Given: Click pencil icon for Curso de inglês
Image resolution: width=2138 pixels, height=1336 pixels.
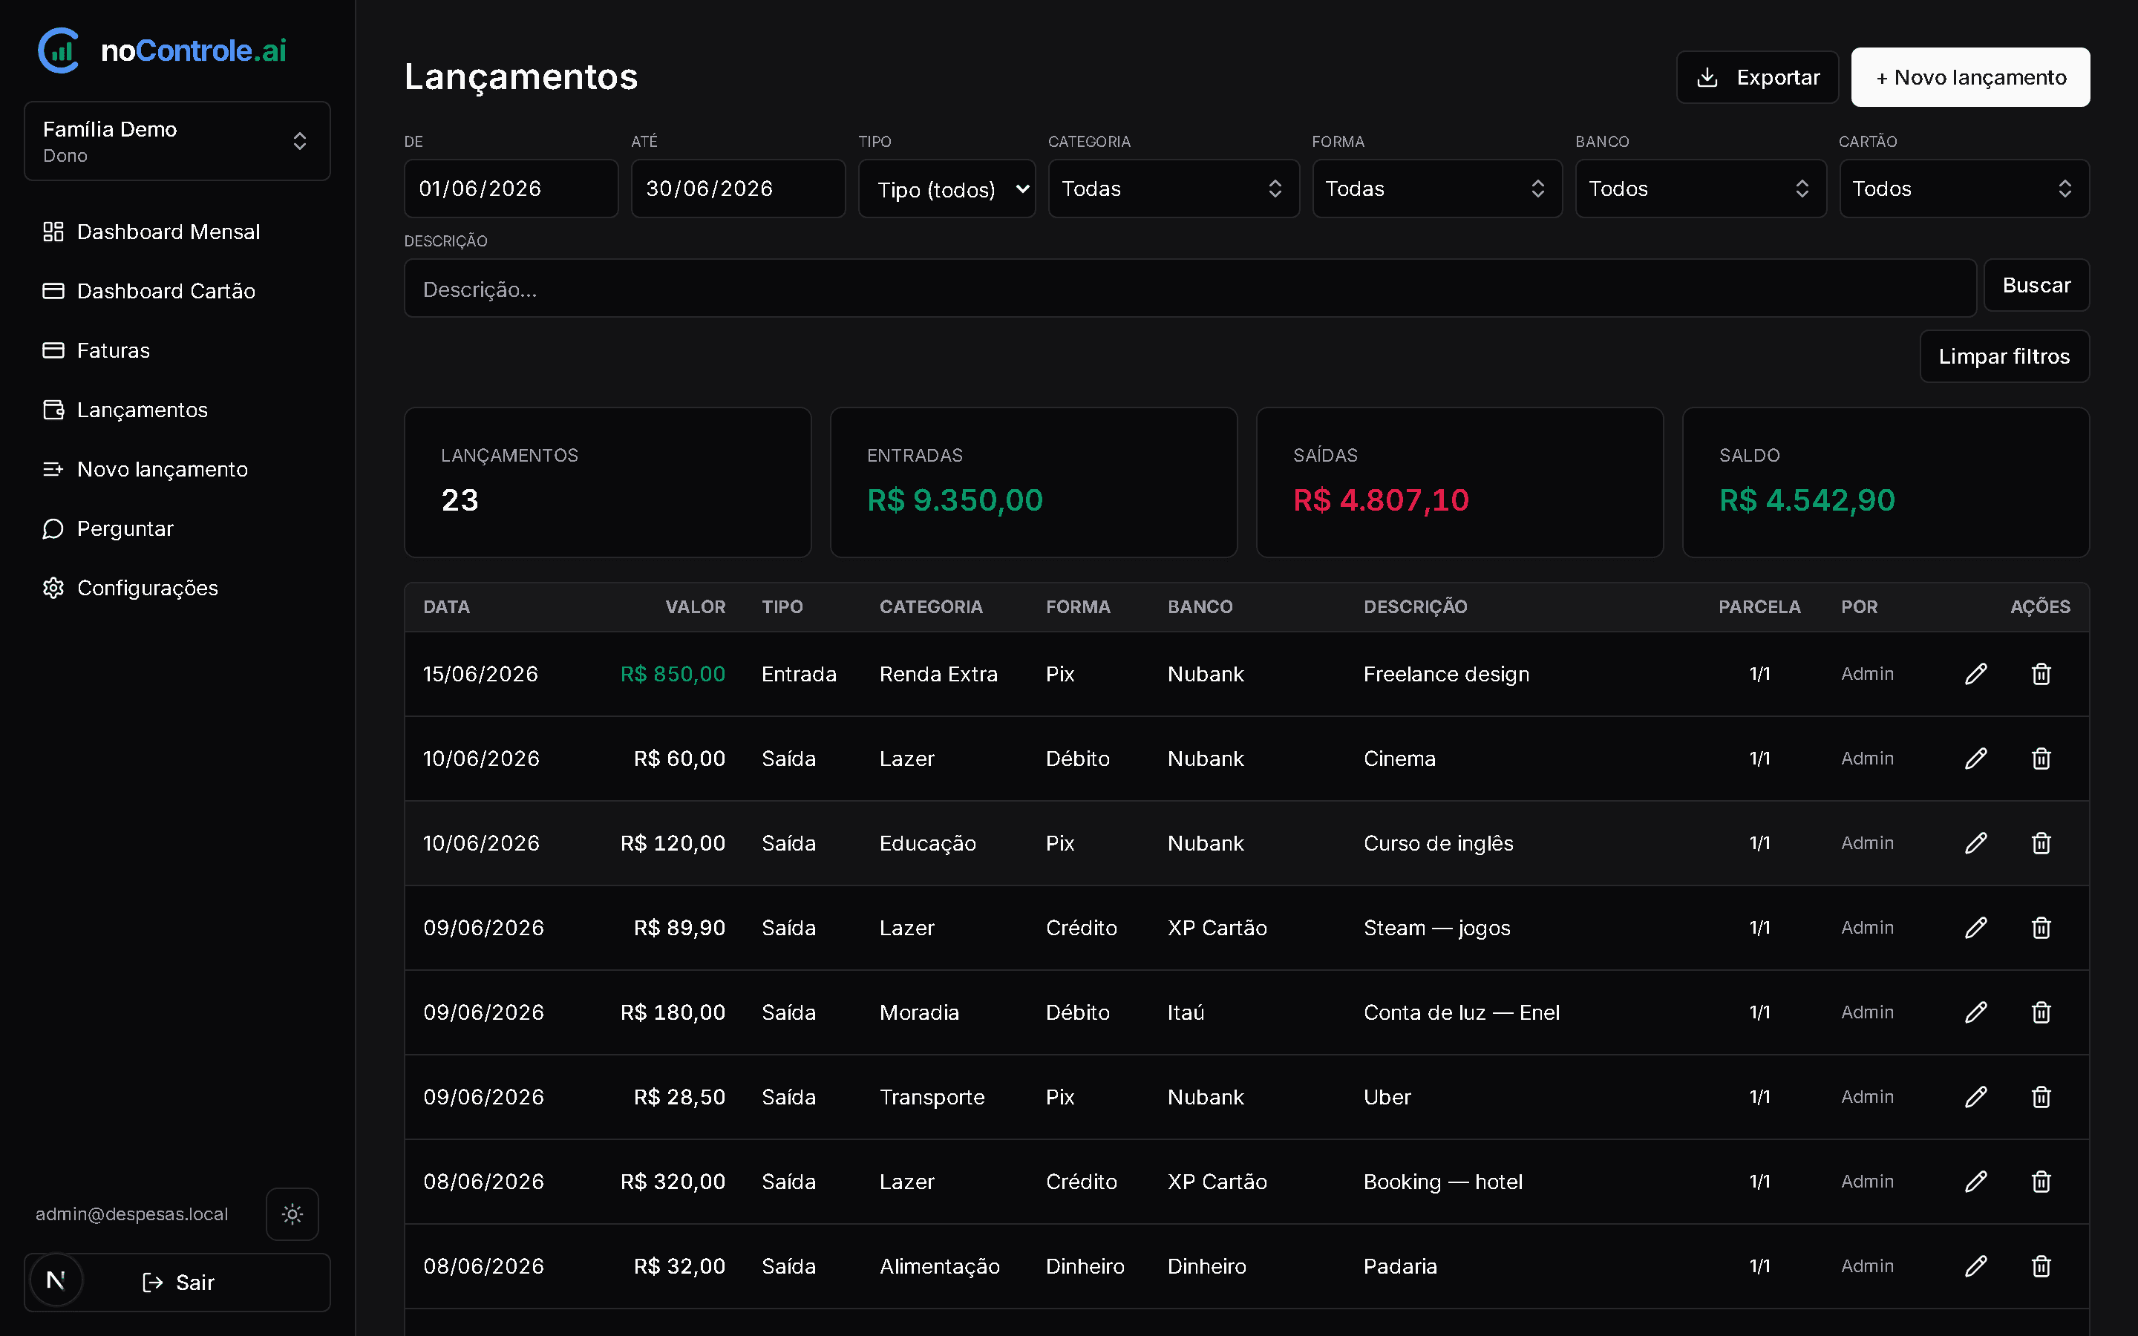Looking at the screenshot, I should (1975, 843).
